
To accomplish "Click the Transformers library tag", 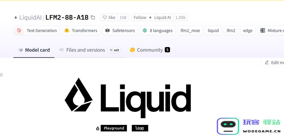I will 81,30.
